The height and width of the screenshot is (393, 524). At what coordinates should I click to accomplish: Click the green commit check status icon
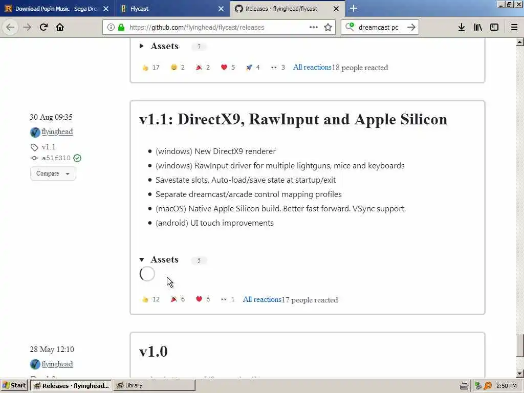coord(77,158)
